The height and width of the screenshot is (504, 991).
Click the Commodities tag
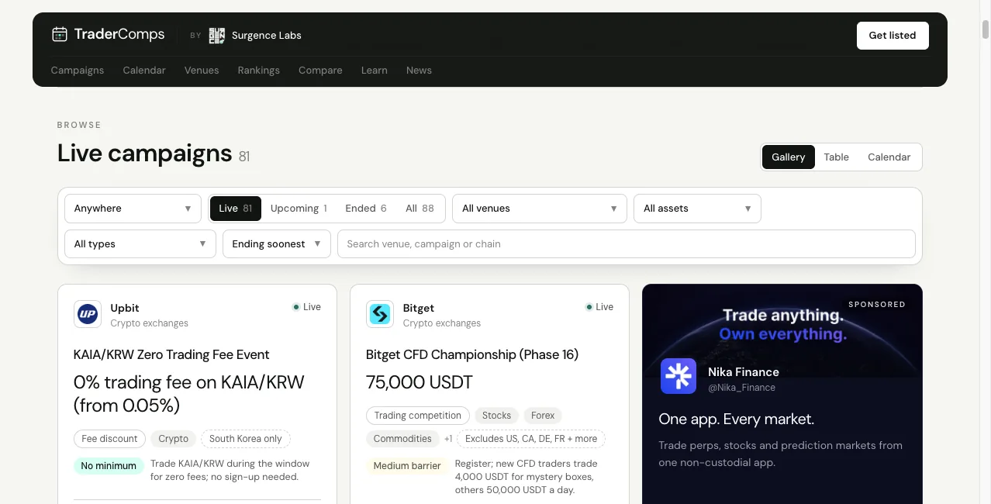point(402,439)
